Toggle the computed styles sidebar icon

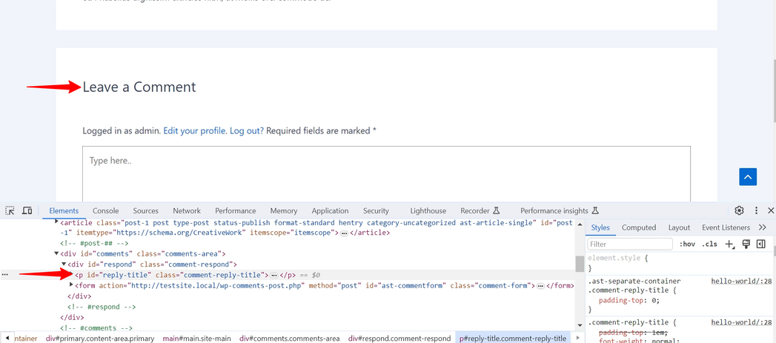click(x=761, y=244)
